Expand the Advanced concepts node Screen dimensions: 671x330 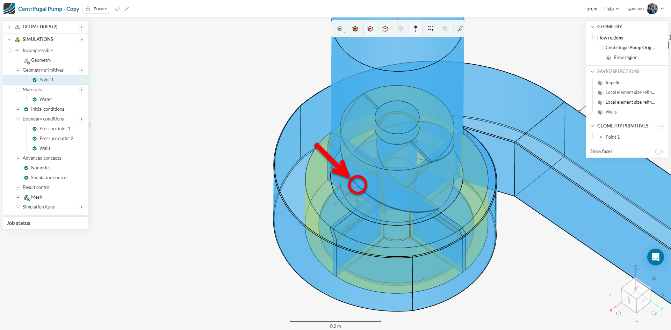(18, 158)
